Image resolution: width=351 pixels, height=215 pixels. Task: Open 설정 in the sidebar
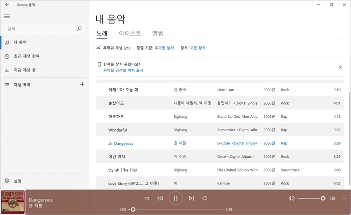click(x=18, y=181)
